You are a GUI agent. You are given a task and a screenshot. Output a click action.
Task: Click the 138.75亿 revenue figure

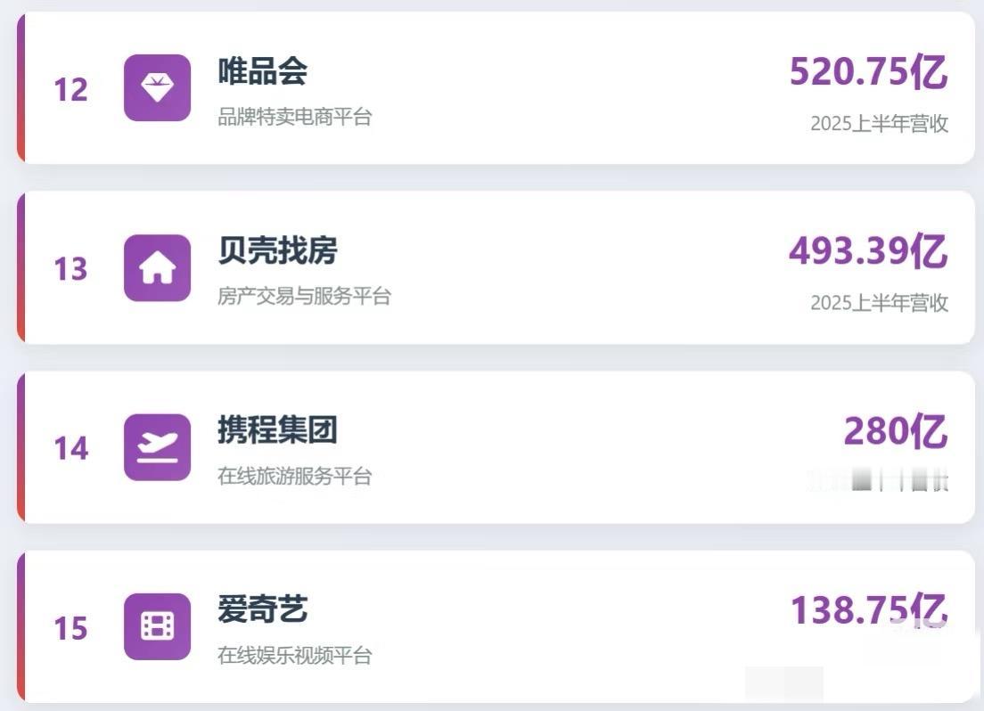(x=868, y=610)
